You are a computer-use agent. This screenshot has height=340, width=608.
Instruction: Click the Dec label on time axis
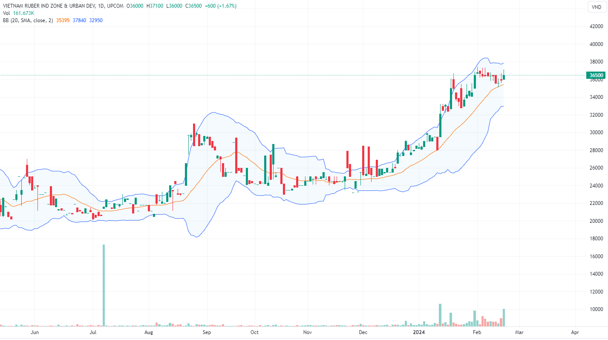tap(363, 331)
